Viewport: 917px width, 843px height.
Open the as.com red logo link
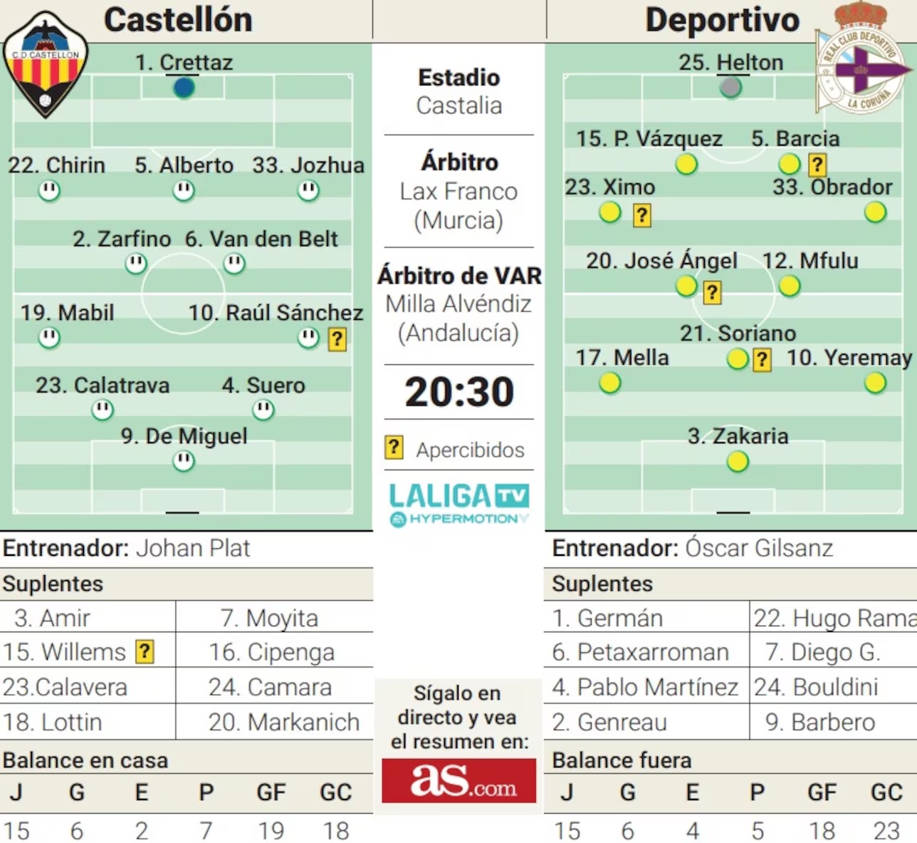click(x=459, y=780)
